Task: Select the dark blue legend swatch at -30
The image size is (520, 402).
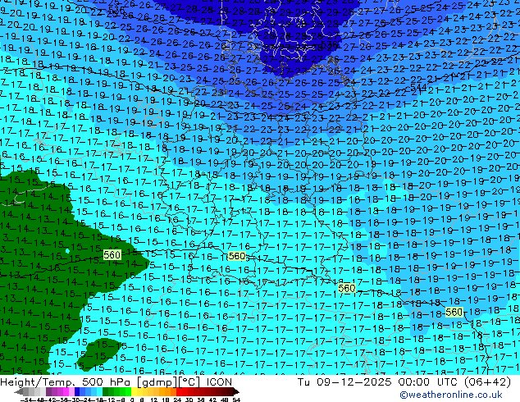Action: coord(77,391)
